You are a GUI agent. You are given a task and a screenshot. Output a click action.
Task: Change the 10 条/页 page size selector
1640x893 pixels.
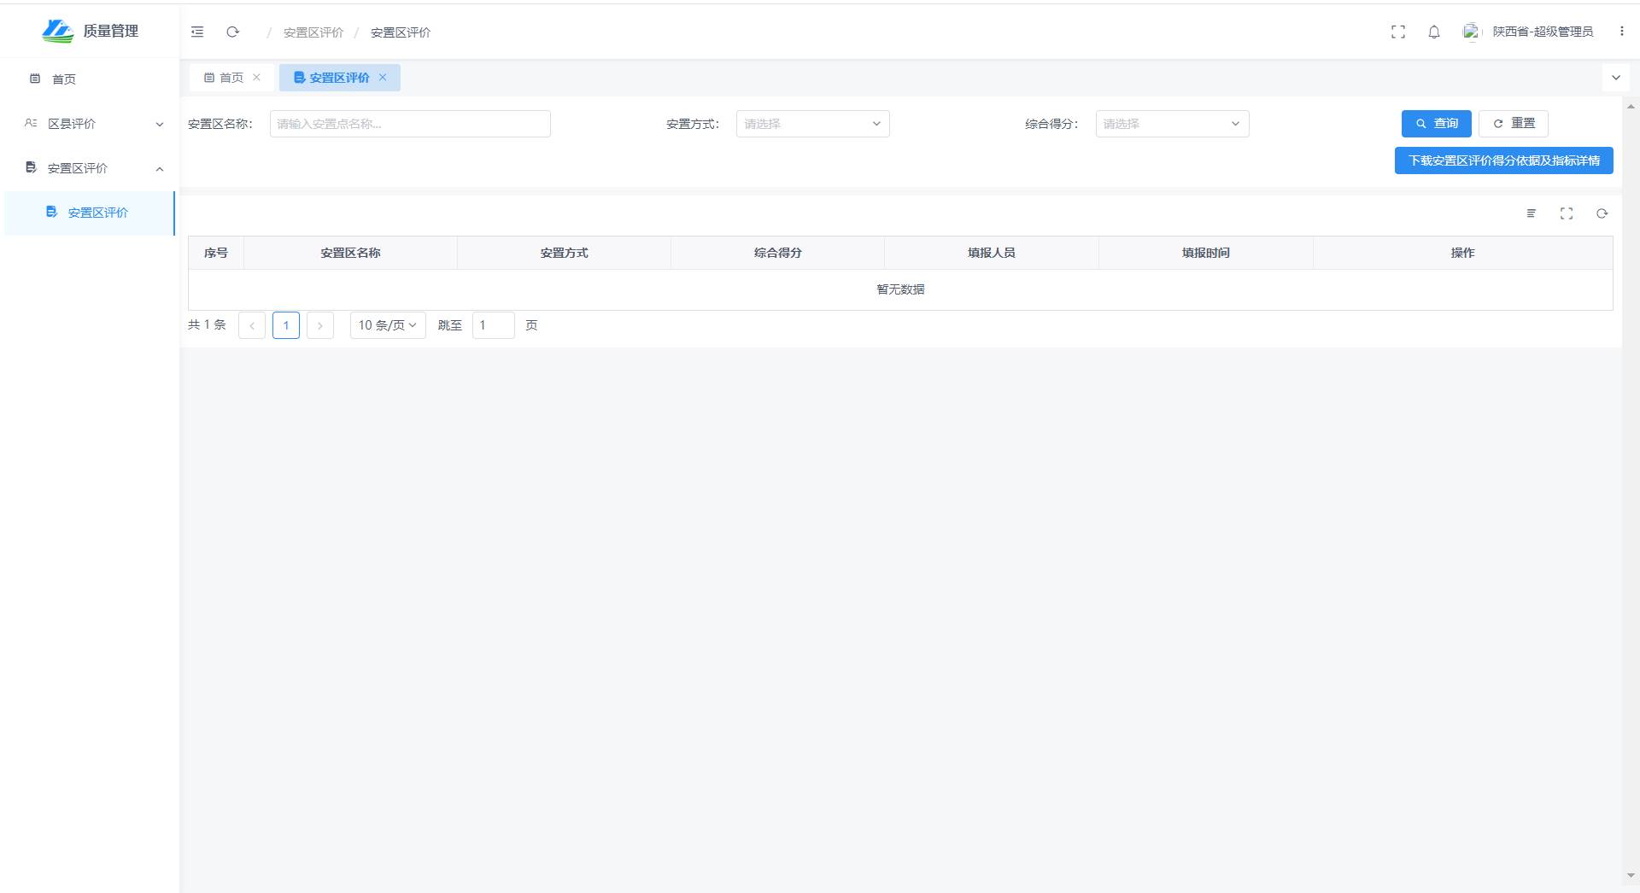point(388,325)
